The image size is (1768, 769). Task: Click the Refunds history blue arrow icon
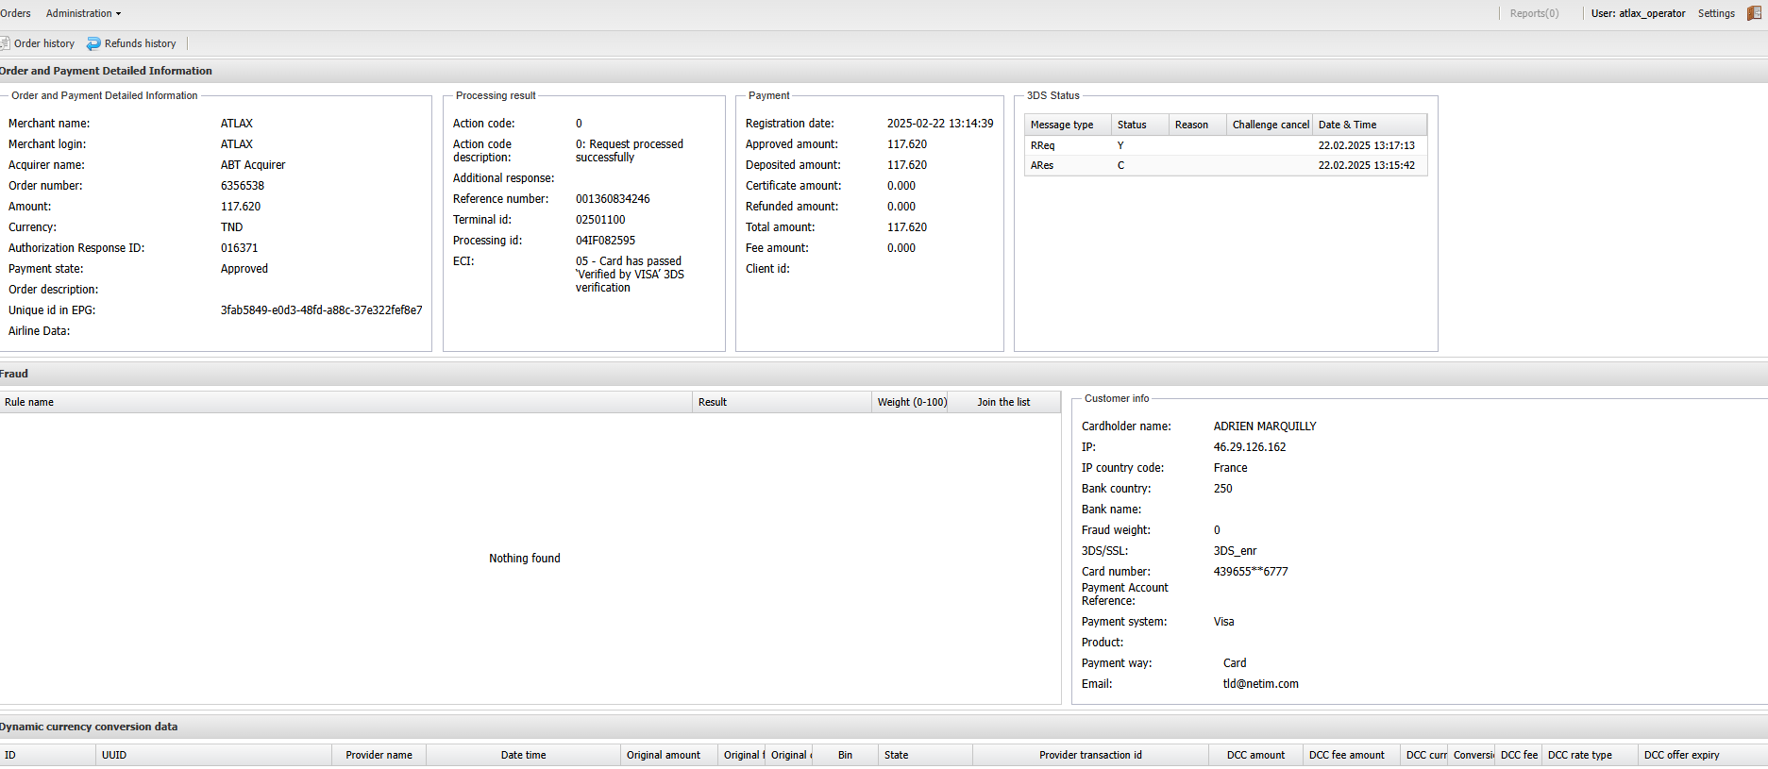93,43
